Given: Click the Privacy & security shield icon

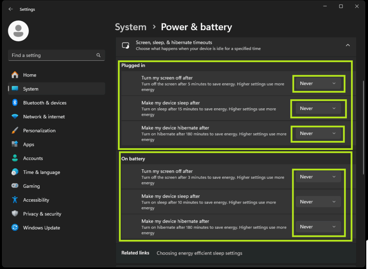Looking at the screenshot, I should (15, 214).
